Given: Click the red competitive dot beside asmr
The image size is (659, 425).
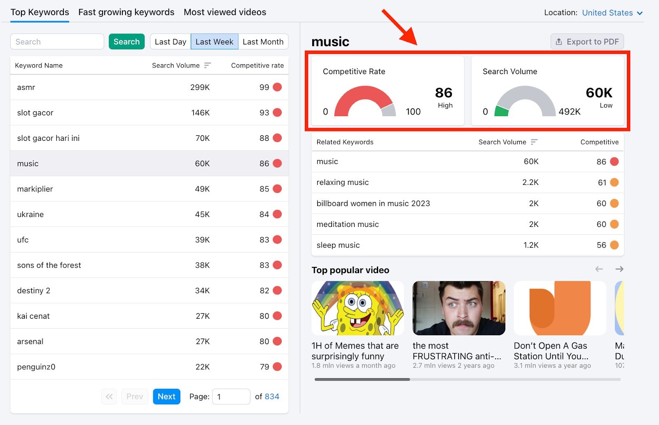Looking at the screenshot, I should point(277,87).
